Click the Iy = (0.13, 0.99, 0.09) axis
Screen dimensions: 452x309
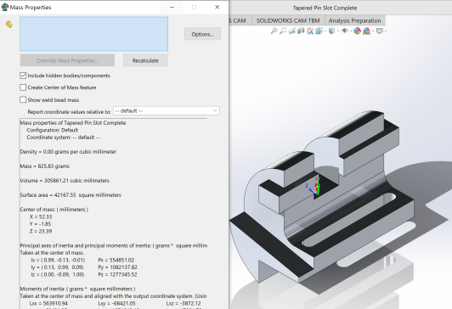pos(58,267)
